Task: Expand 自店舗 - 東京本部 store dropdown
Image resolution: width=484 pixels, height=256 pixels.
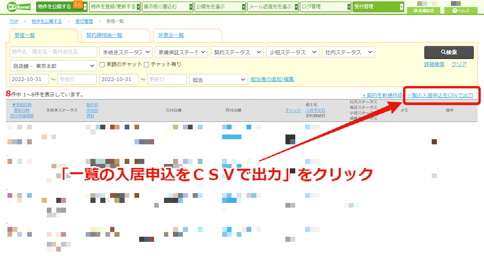Action: click(53, 66)
